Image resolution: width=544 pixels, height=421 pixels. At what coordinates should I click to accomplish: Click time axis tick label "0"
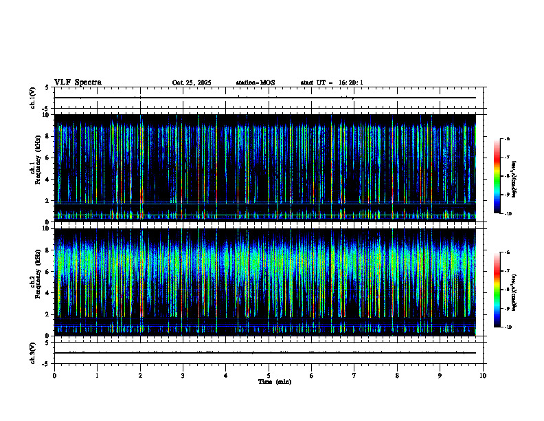coord(54,376)
